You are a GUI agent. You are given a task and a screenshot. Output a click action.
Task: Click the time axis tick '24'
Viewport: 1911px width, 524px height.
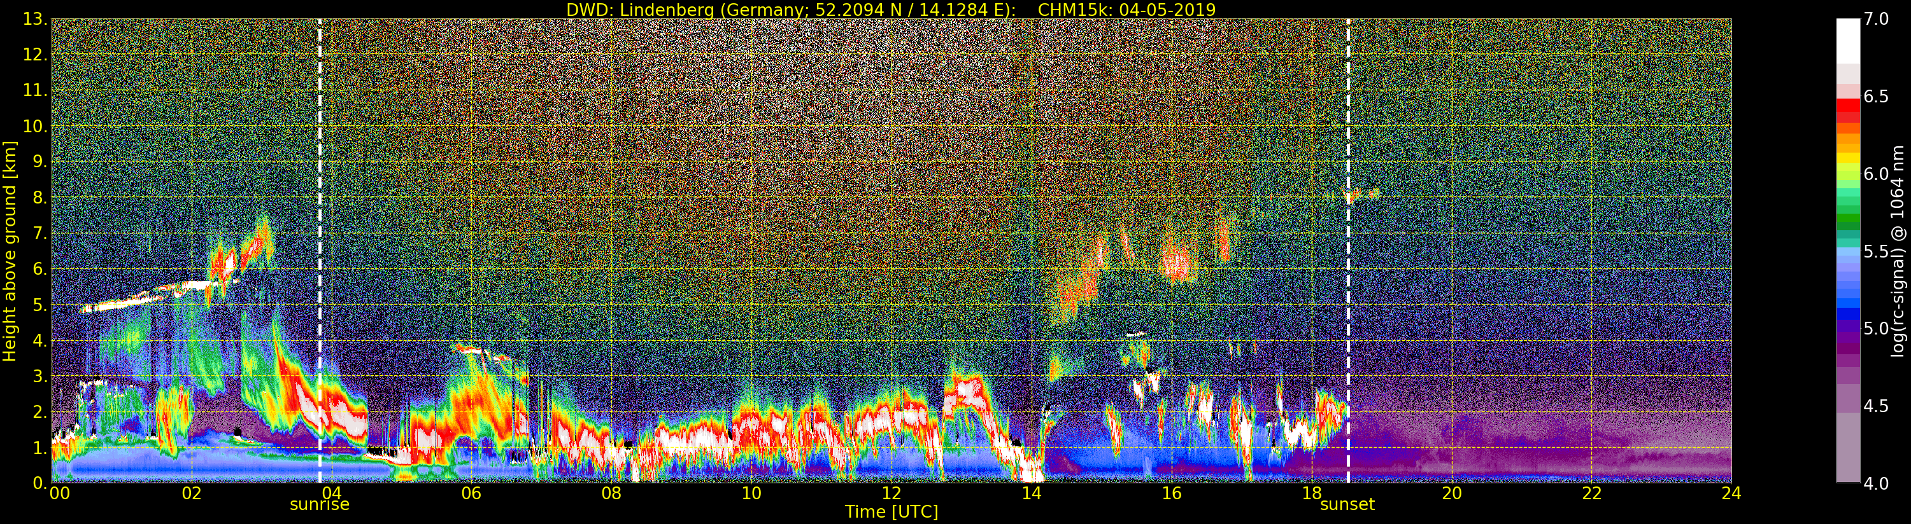point(1731,493)
